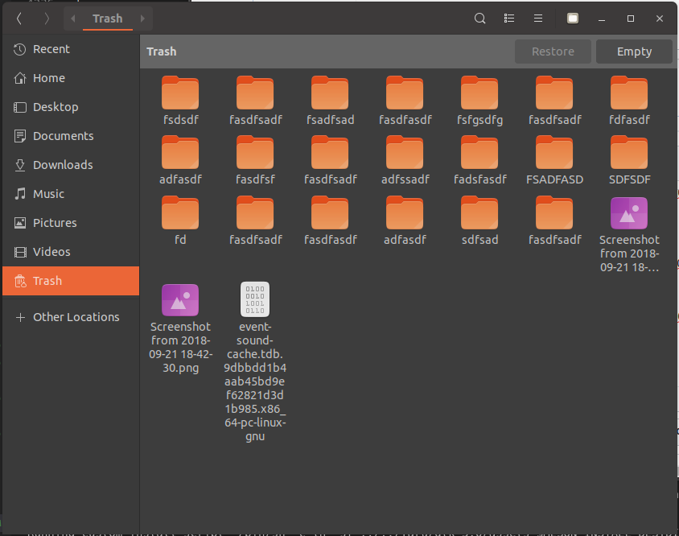This screenshot has height=536, width=679.
Task: Maximize the Trash window
Action: 631,19
